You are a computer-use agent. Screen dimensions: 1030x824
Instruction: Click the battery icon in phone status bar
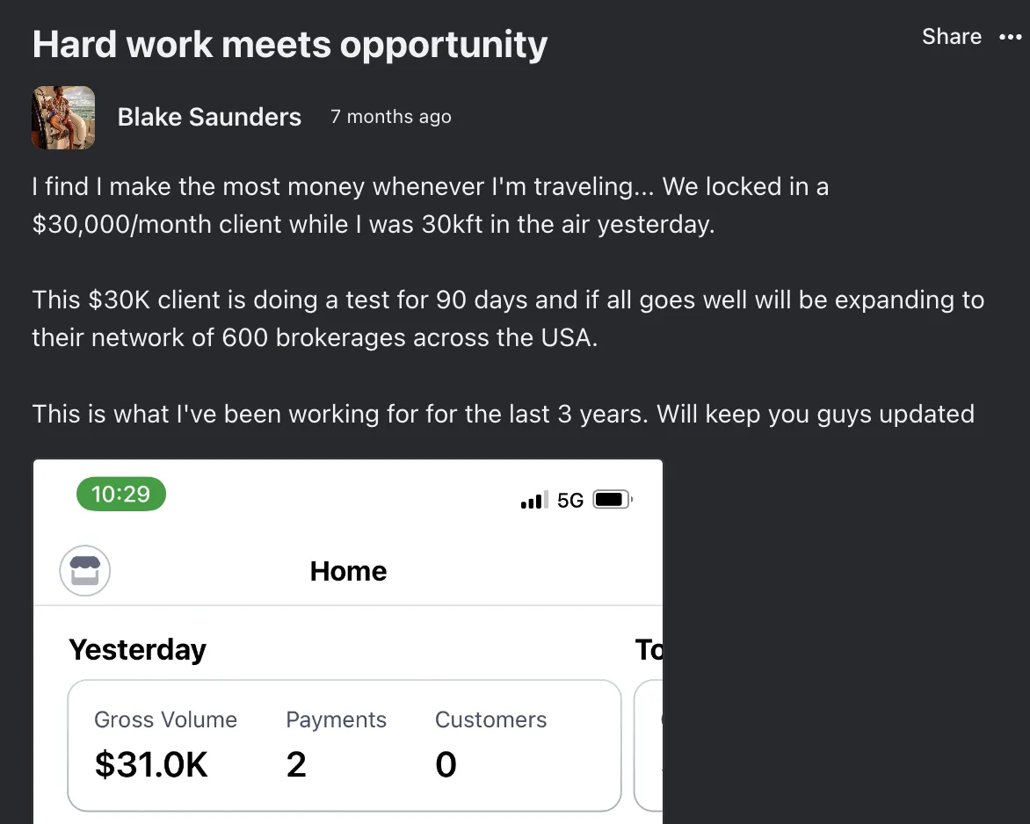(612, 500)
